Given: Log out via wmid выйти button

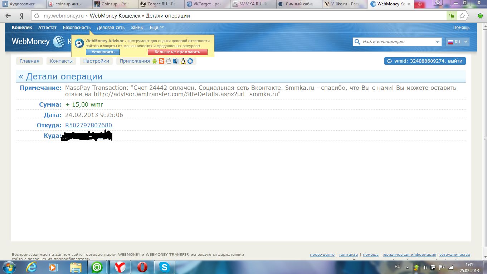Looking at the screenshot, I should coord(425,61).
